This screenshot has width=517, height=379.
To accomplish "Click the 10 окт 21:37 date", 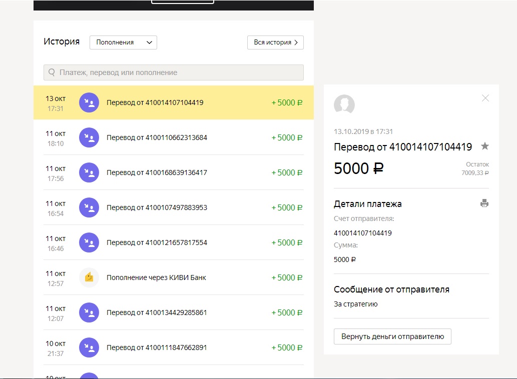I will coord(55,348).
